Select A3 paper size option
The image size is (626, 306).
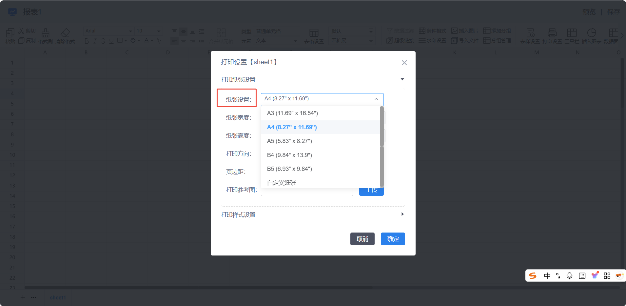pos(292,113)
